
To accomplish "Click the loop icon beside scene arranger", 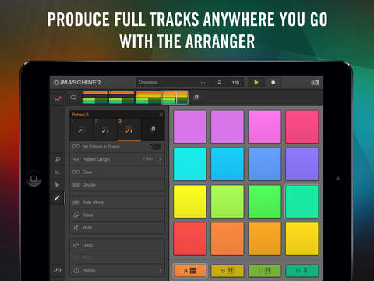I will [74, 98].
